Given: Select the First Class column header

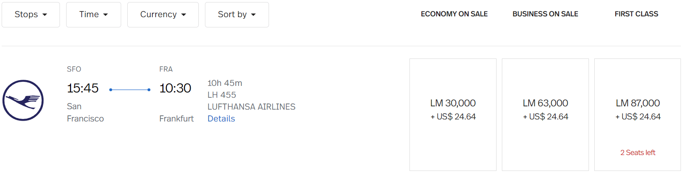Looking at the screenshot, I should [x=636, y=14].
